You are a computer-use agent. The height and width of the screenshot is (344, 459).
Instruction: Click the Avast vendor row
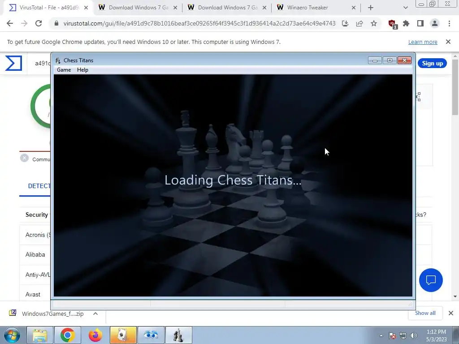click(x=35, y=294)
